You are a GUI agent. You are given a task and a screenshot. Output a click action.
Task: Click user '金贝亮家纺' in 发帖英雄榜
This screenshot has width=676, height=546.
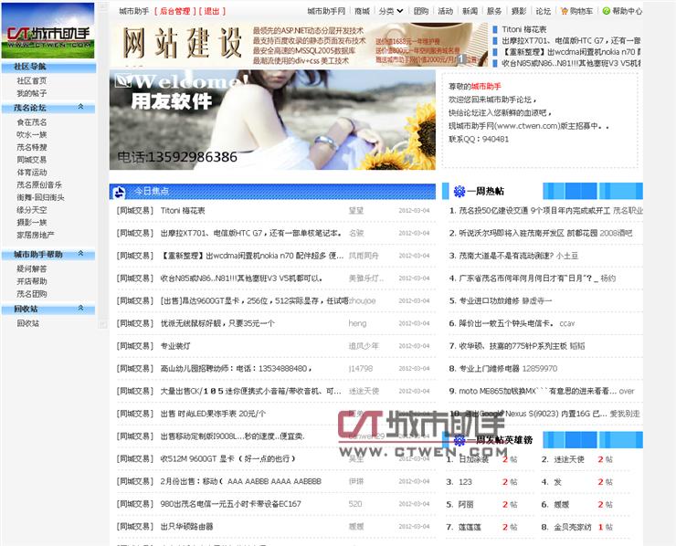(x=573, y=527)
